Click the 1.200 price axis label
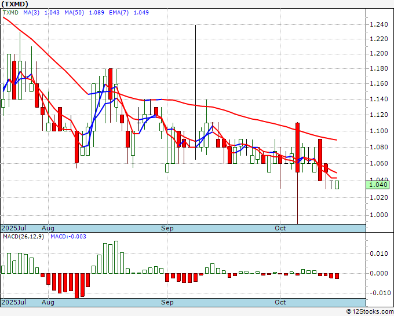The width and height of the screenshot is (394, 316). click(x=379, y=54)
